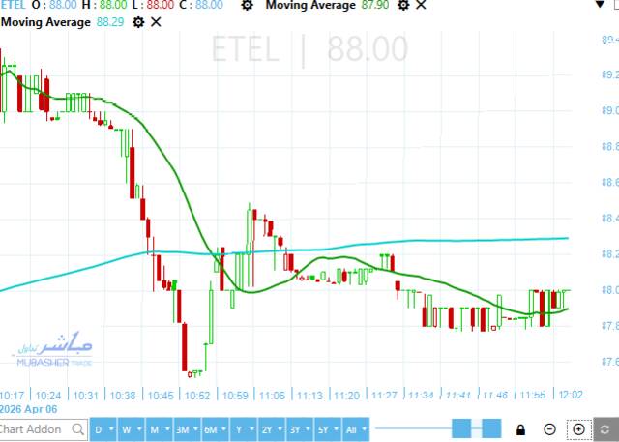
Task: Choose the 5Y range option
Action: click(328, 429)
